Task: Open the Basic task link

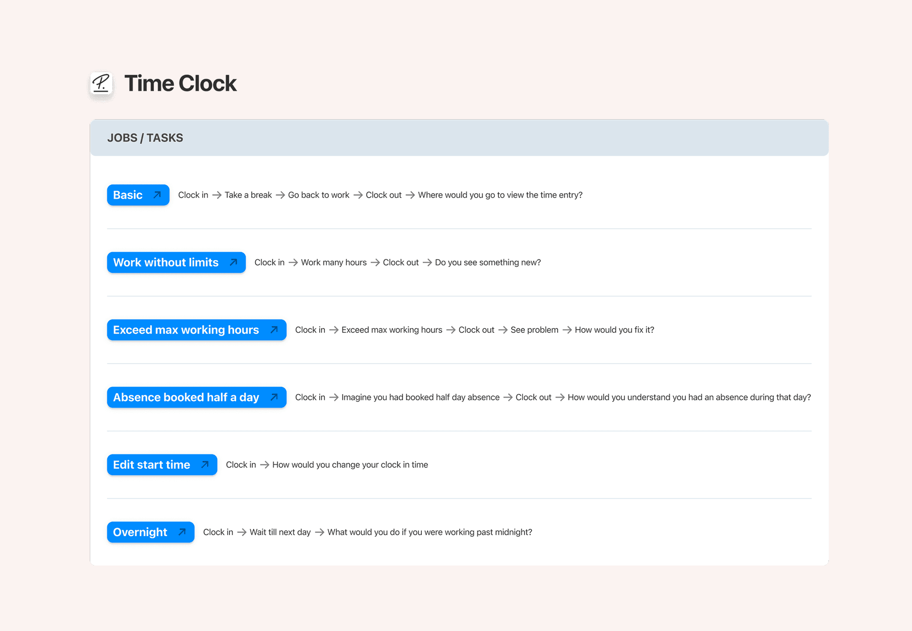Action: (128, 195)
